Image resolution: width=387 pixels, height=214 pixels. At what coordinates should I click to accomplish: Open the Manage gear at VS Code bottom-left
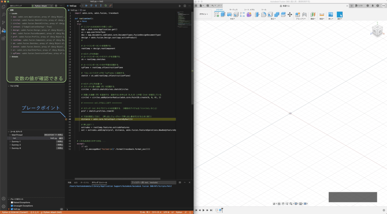tap(3, 206)
